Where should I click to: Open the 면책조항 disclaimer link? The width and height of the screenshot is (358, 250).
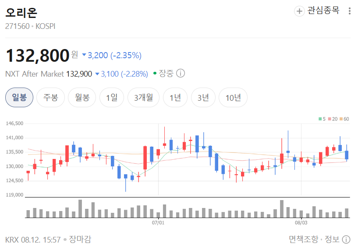tap(303, 239)
